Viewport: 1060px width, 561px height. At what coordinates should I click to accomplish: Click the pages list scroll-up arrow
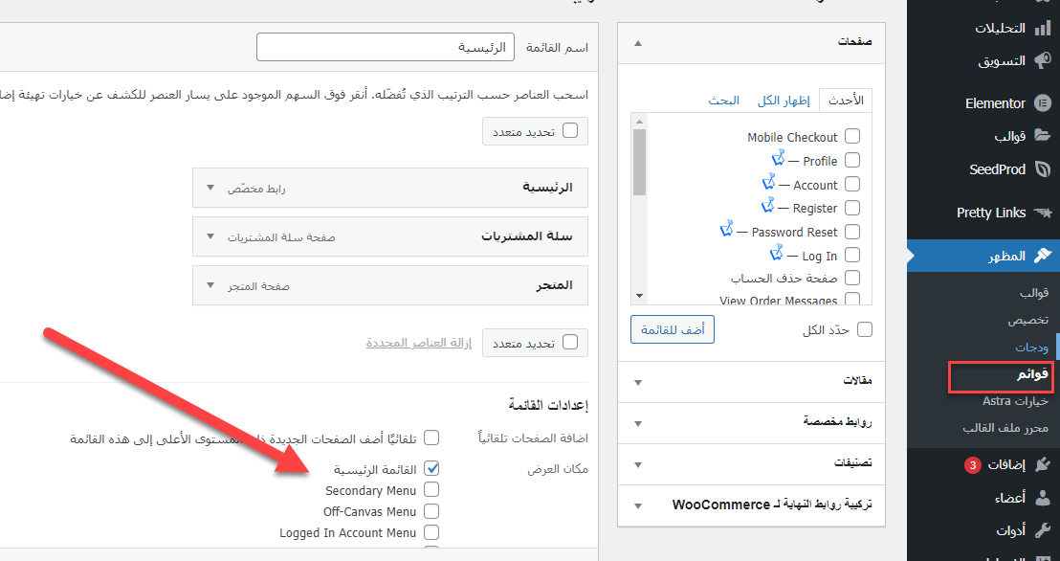pos(639,121)
